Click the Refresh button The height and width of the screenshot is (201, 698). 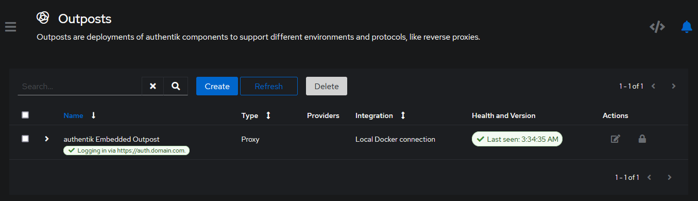[x=269, y=86]
